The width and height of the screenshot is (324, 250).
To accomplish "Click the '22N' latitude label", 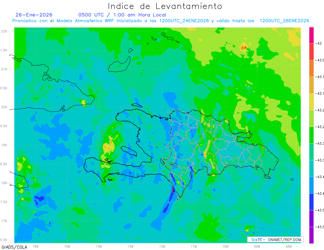I will click(5, 31).
